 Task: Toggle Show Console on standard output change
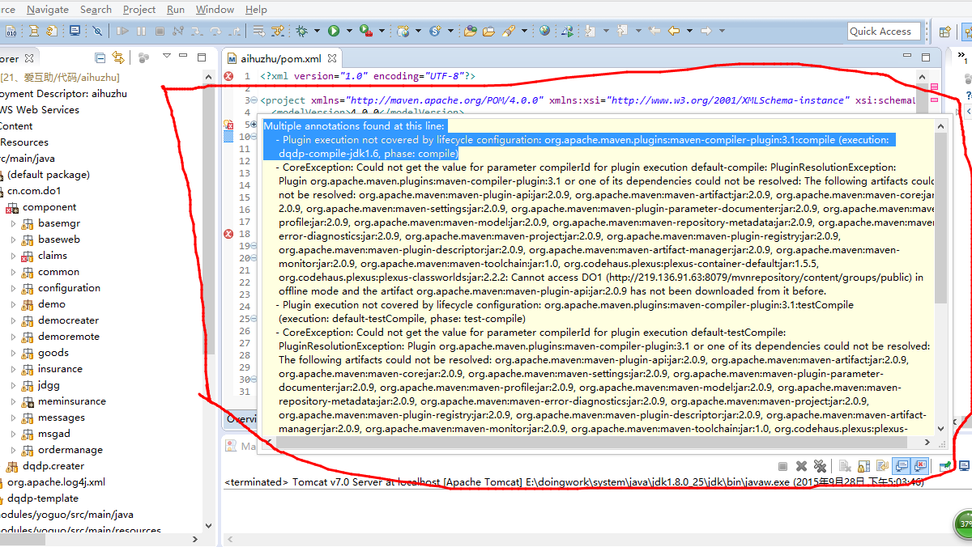(x=900, y=466)
